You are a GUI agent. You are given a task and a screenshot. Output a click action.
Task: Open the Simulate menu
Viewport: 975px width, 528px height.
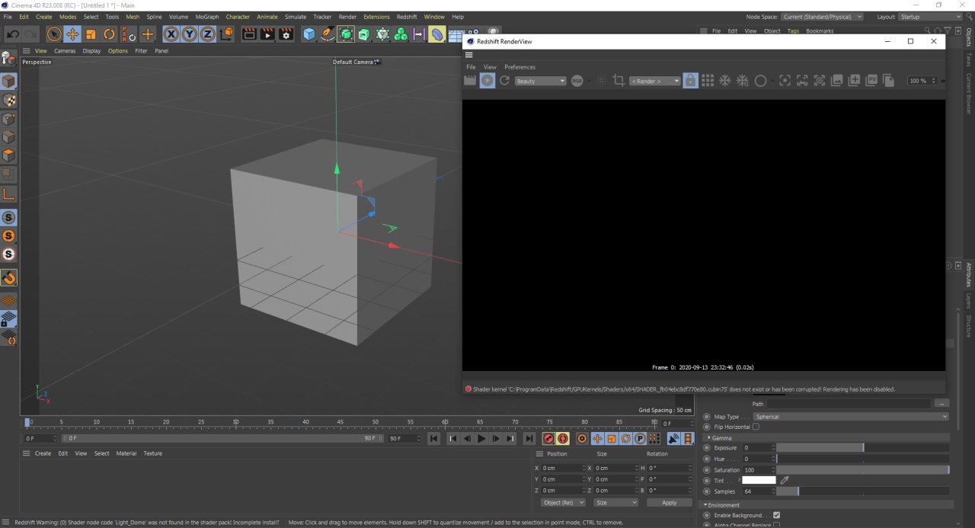click(295, 17)
